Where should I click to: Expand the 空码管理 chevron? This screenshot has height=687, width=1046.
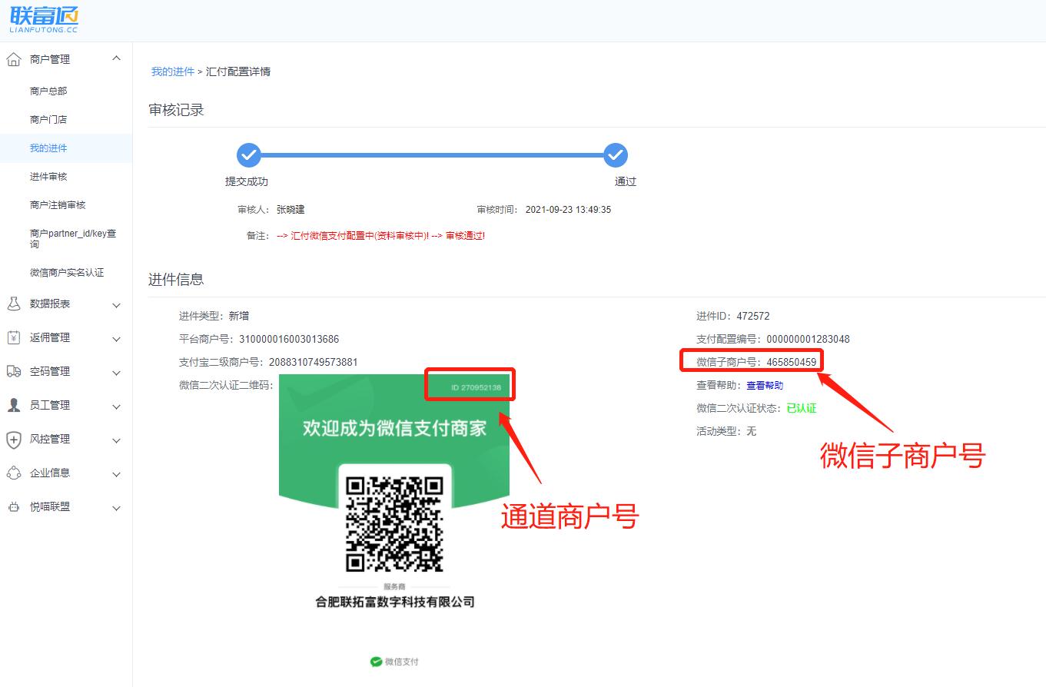click(116, 373)
